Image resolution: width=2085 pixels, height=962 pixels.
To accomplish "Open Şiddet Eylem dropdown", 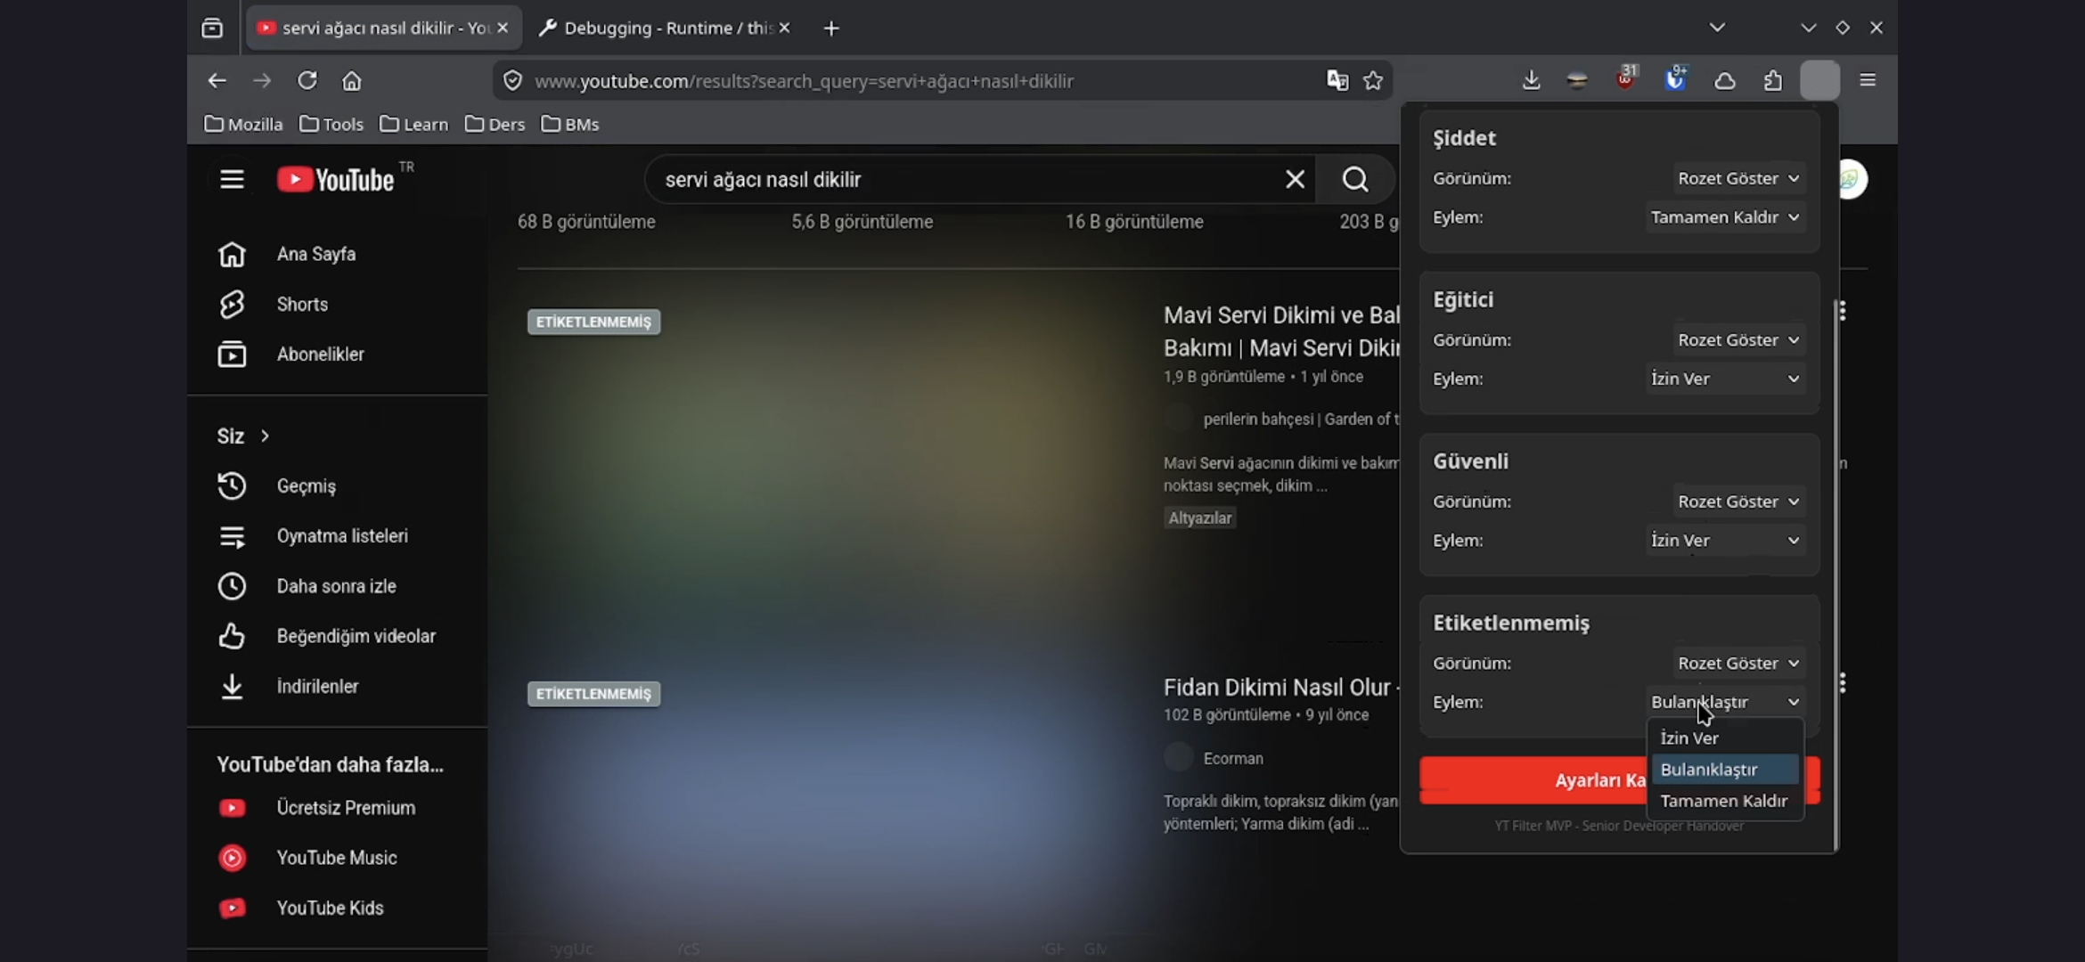I will (x=1725, y=217).
